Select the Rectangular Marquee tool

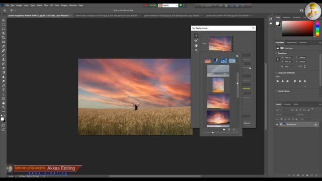[4, 25]
